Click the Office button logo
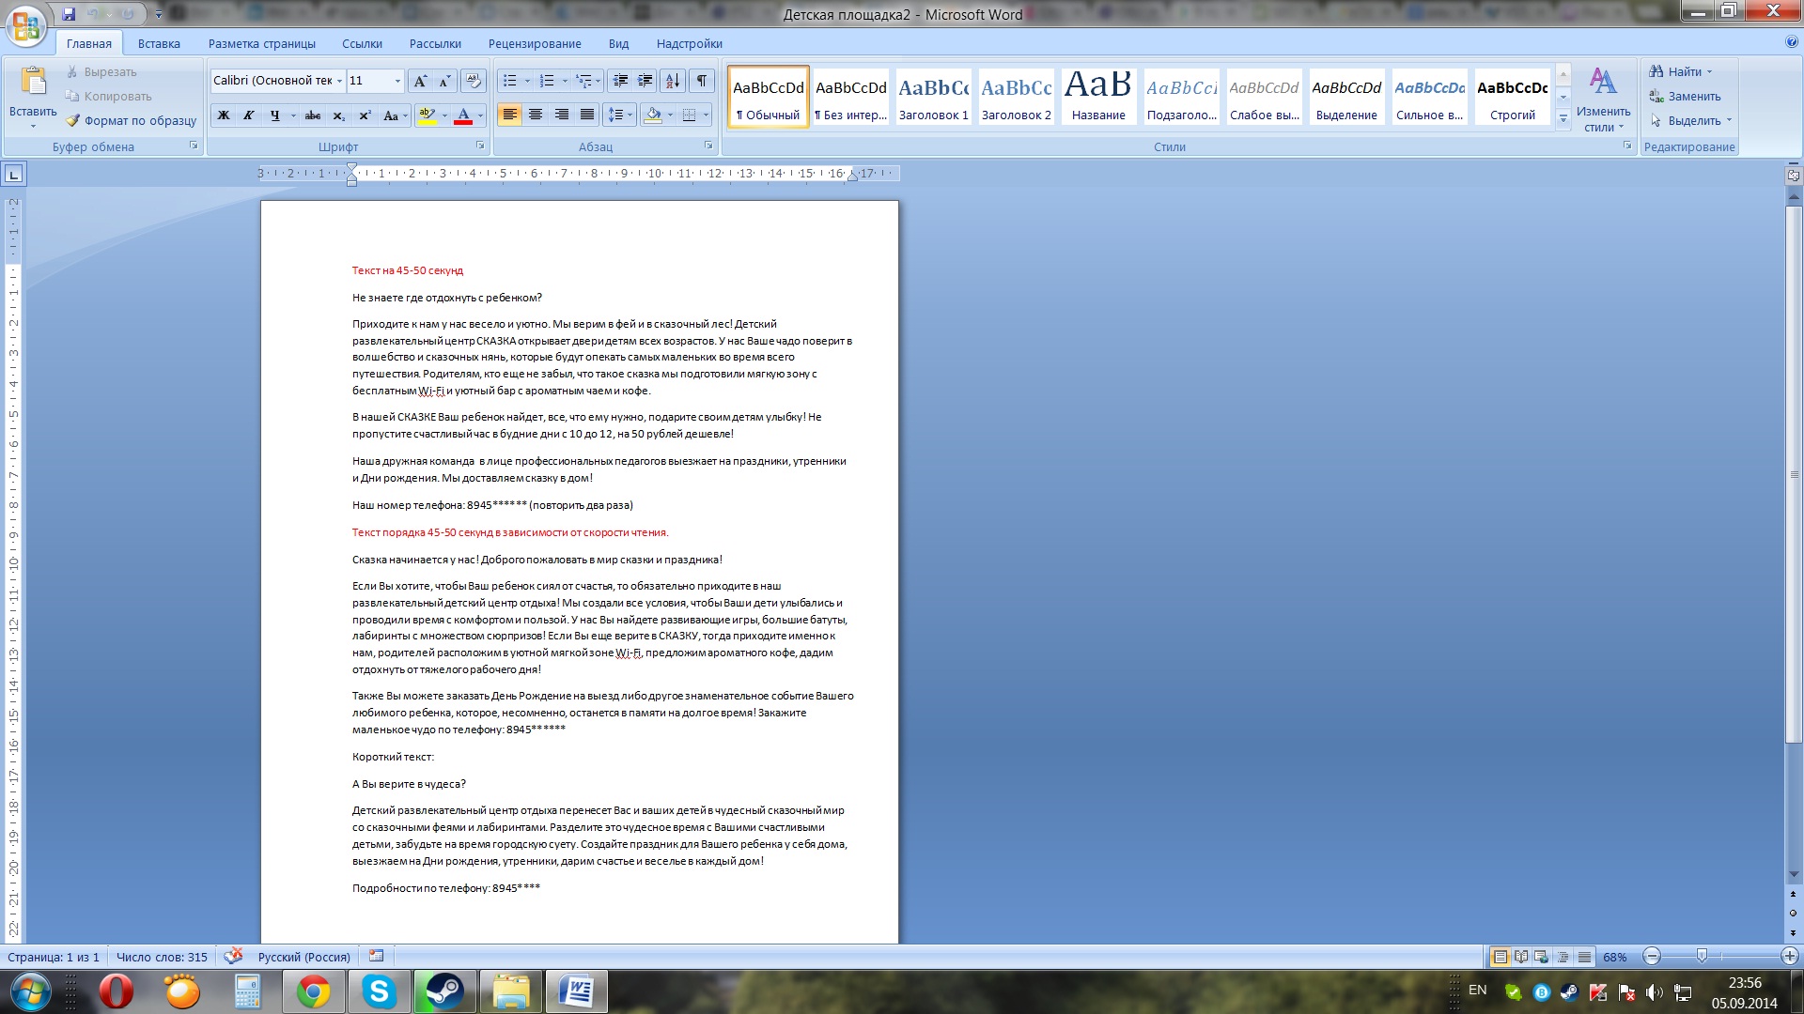 (x=26, y=25)
